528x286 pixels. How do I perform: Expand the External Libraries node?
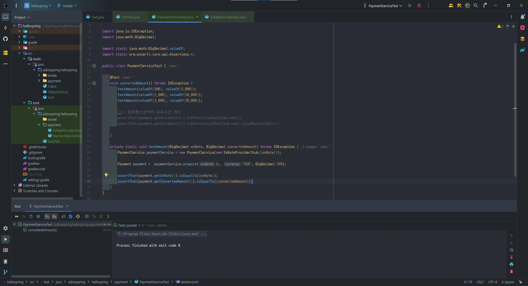click(x=14, y=185)
